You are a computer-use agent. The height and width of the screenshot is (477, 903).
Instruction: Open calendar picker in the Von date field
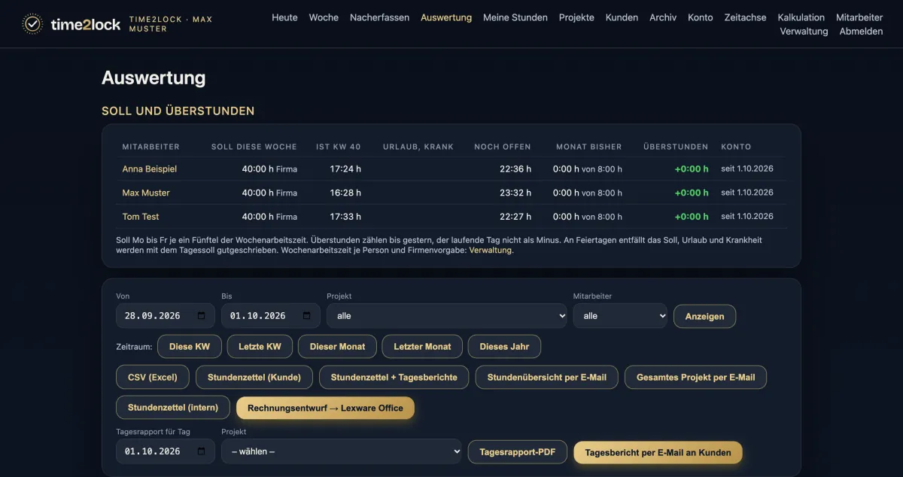(x=202, y=316)
